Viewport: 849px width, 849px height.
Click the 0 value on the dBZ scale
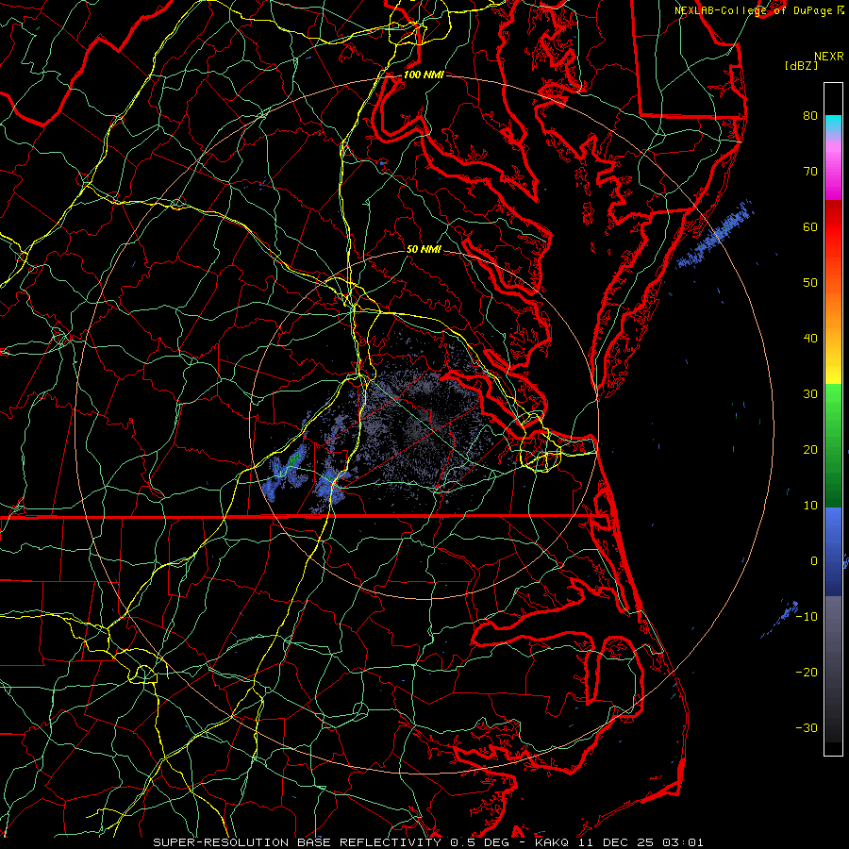coord(814,561)
